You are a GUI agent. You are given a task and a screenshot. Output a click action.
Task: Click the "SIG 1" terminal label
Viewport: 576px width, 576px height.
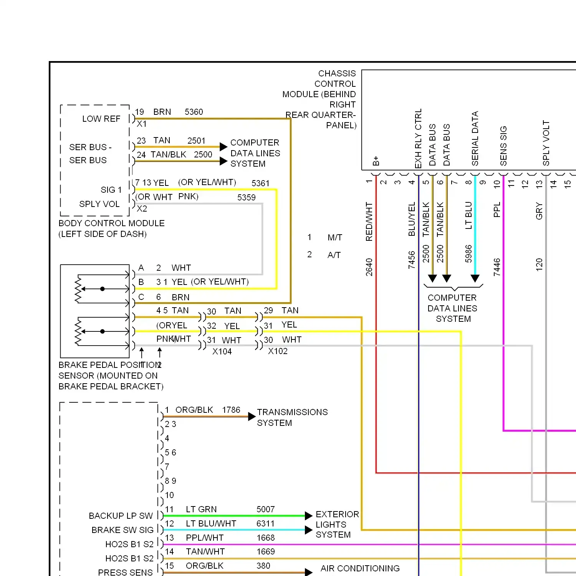111,190
